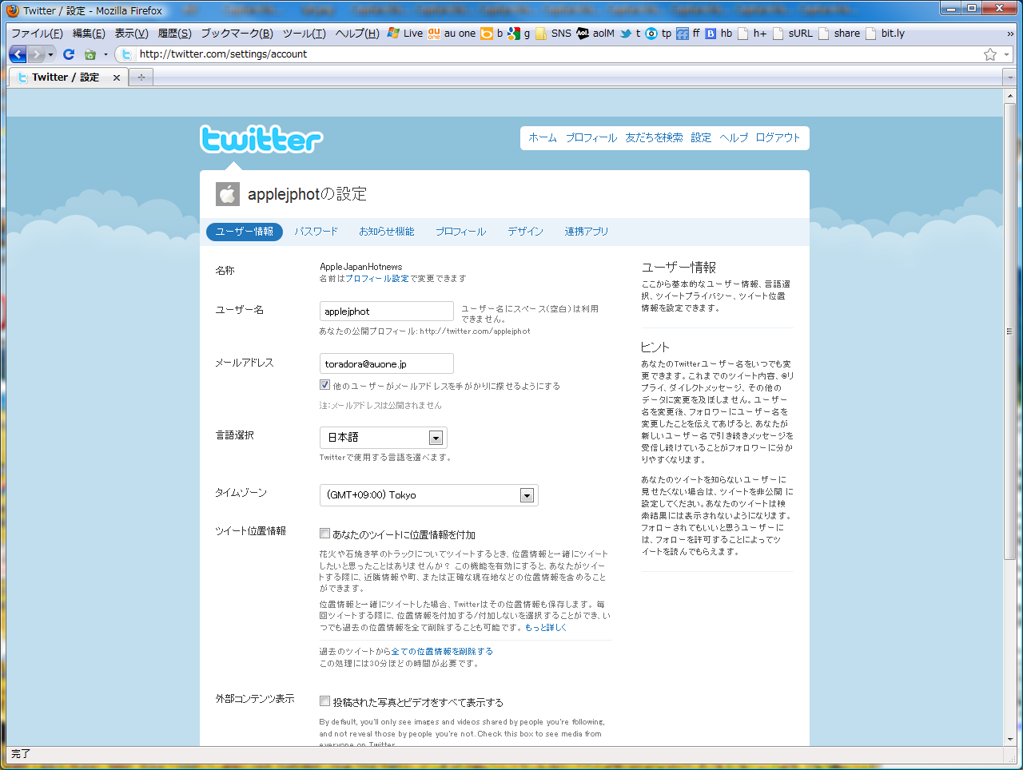Open the sURL bookmarklet
1023x770 pixels.
[793, 34]
